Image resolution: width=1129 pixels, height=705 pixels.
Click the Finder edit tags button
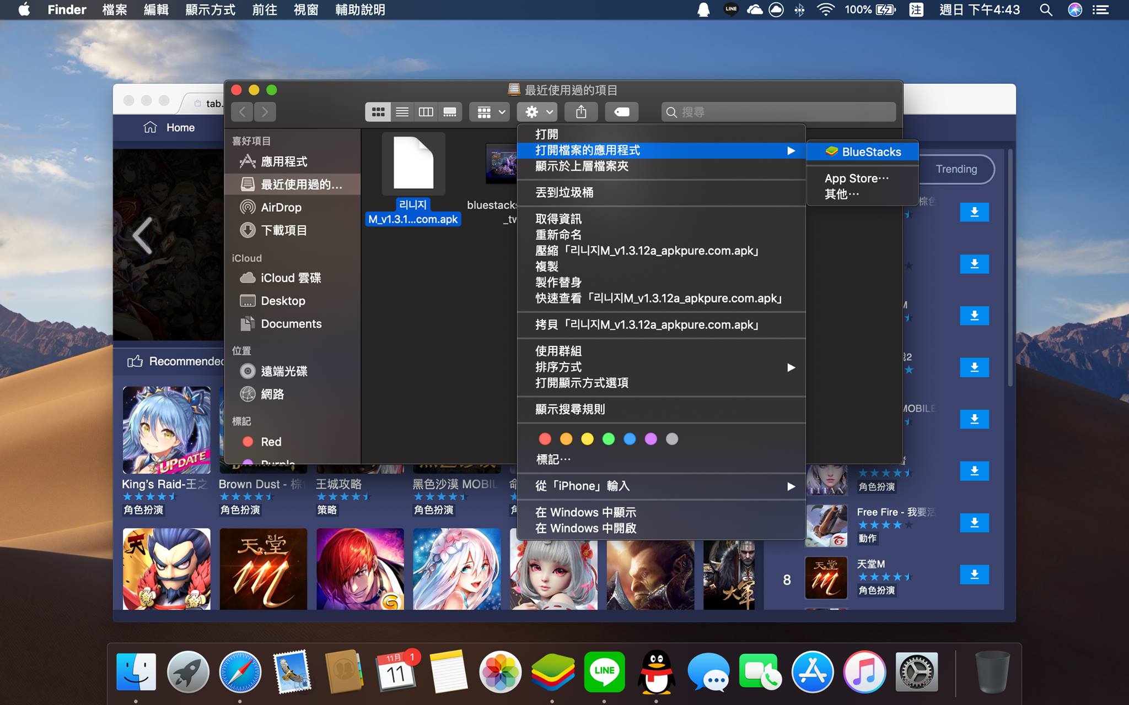(x=621, y=112)
